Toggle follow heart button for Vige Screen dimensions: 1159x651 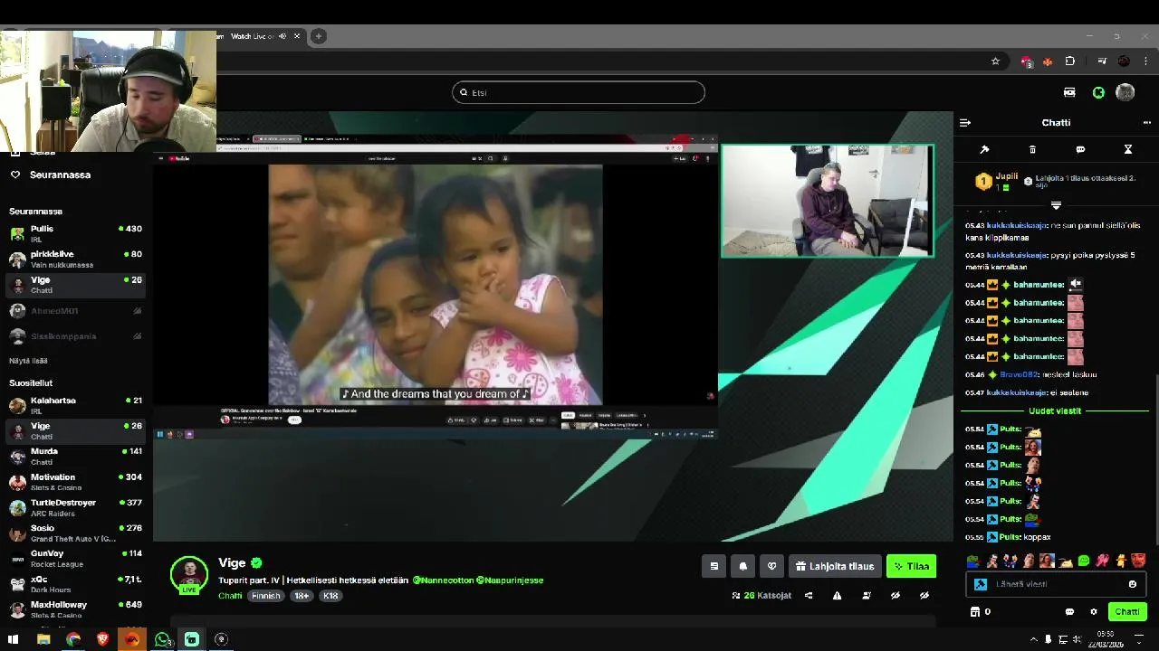(771, 566)
